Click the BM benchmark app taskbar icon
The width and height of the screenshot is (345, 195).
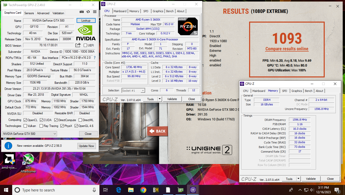tap(156, 190)
